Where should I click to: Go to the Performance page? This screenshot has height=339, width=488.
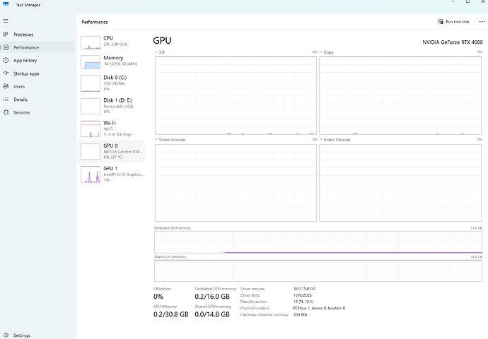[37, 47]
